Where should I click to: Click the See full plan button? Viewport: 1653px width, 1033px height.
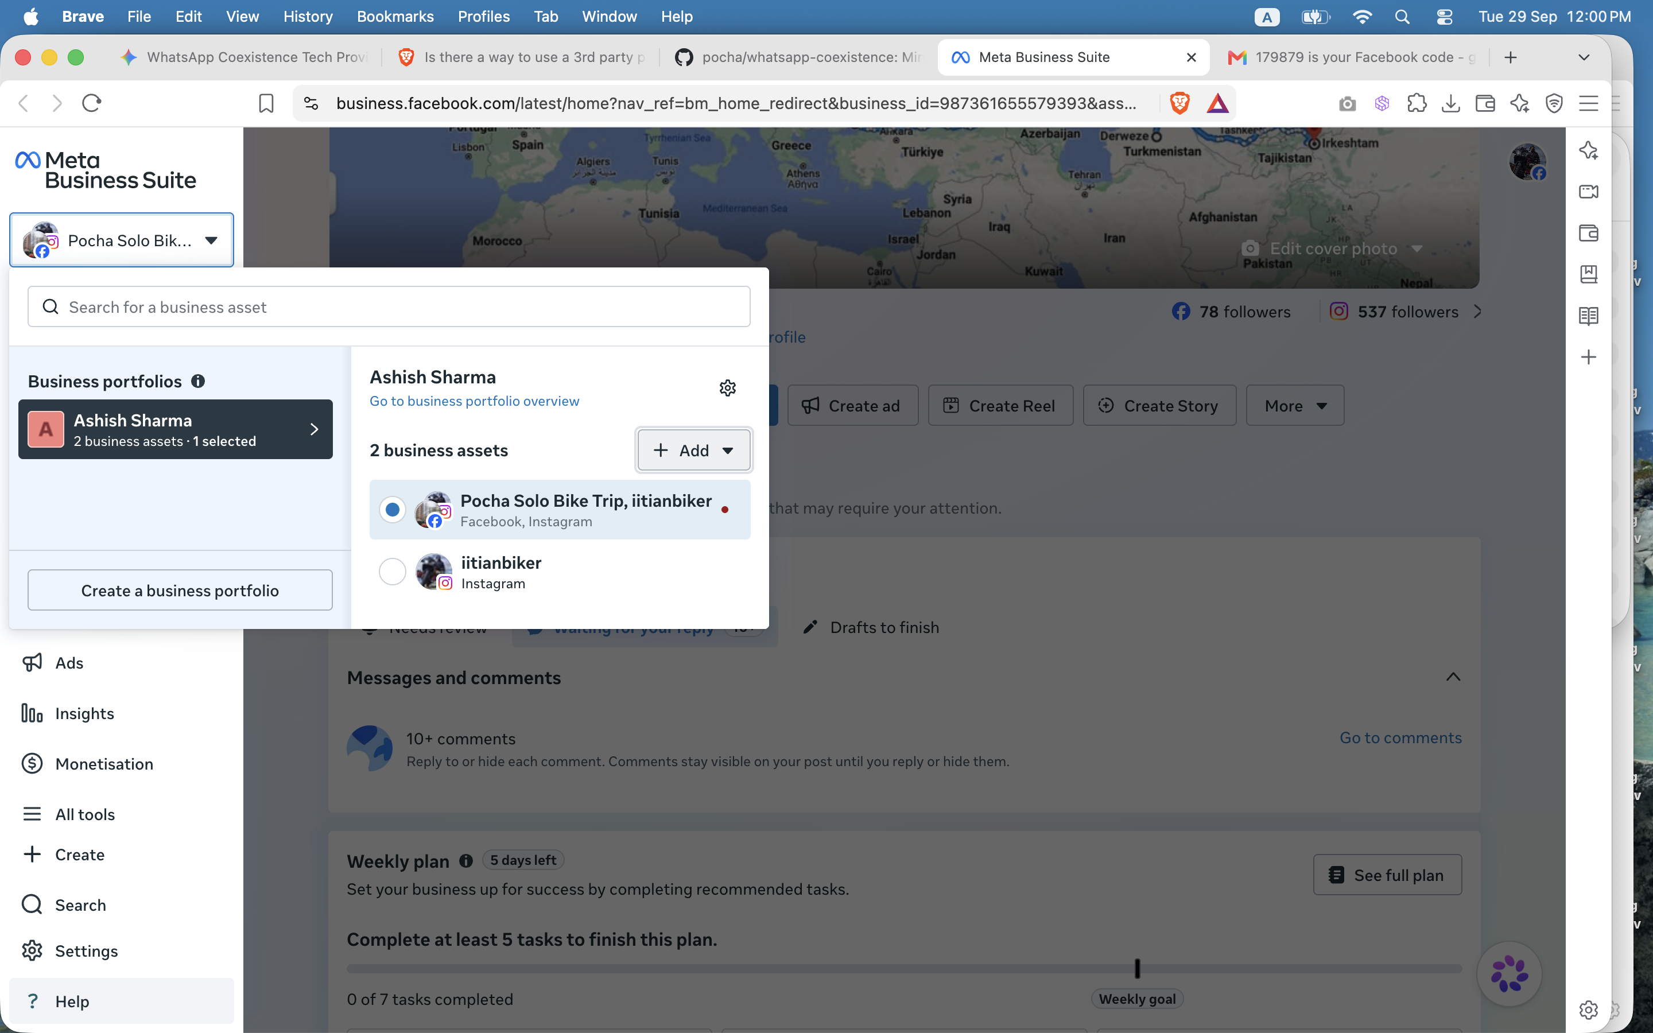click(x=1387, y=875)
